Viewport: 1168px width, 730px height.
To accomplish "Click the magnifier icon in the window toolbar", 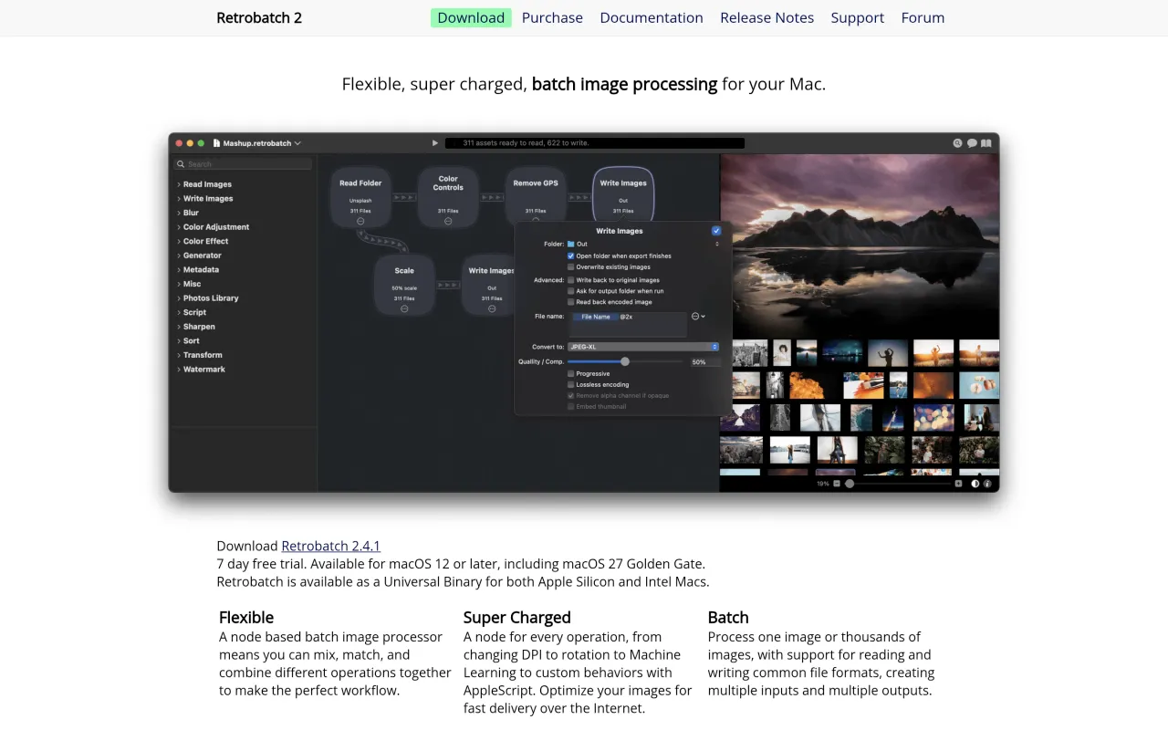I will [957, 143].
